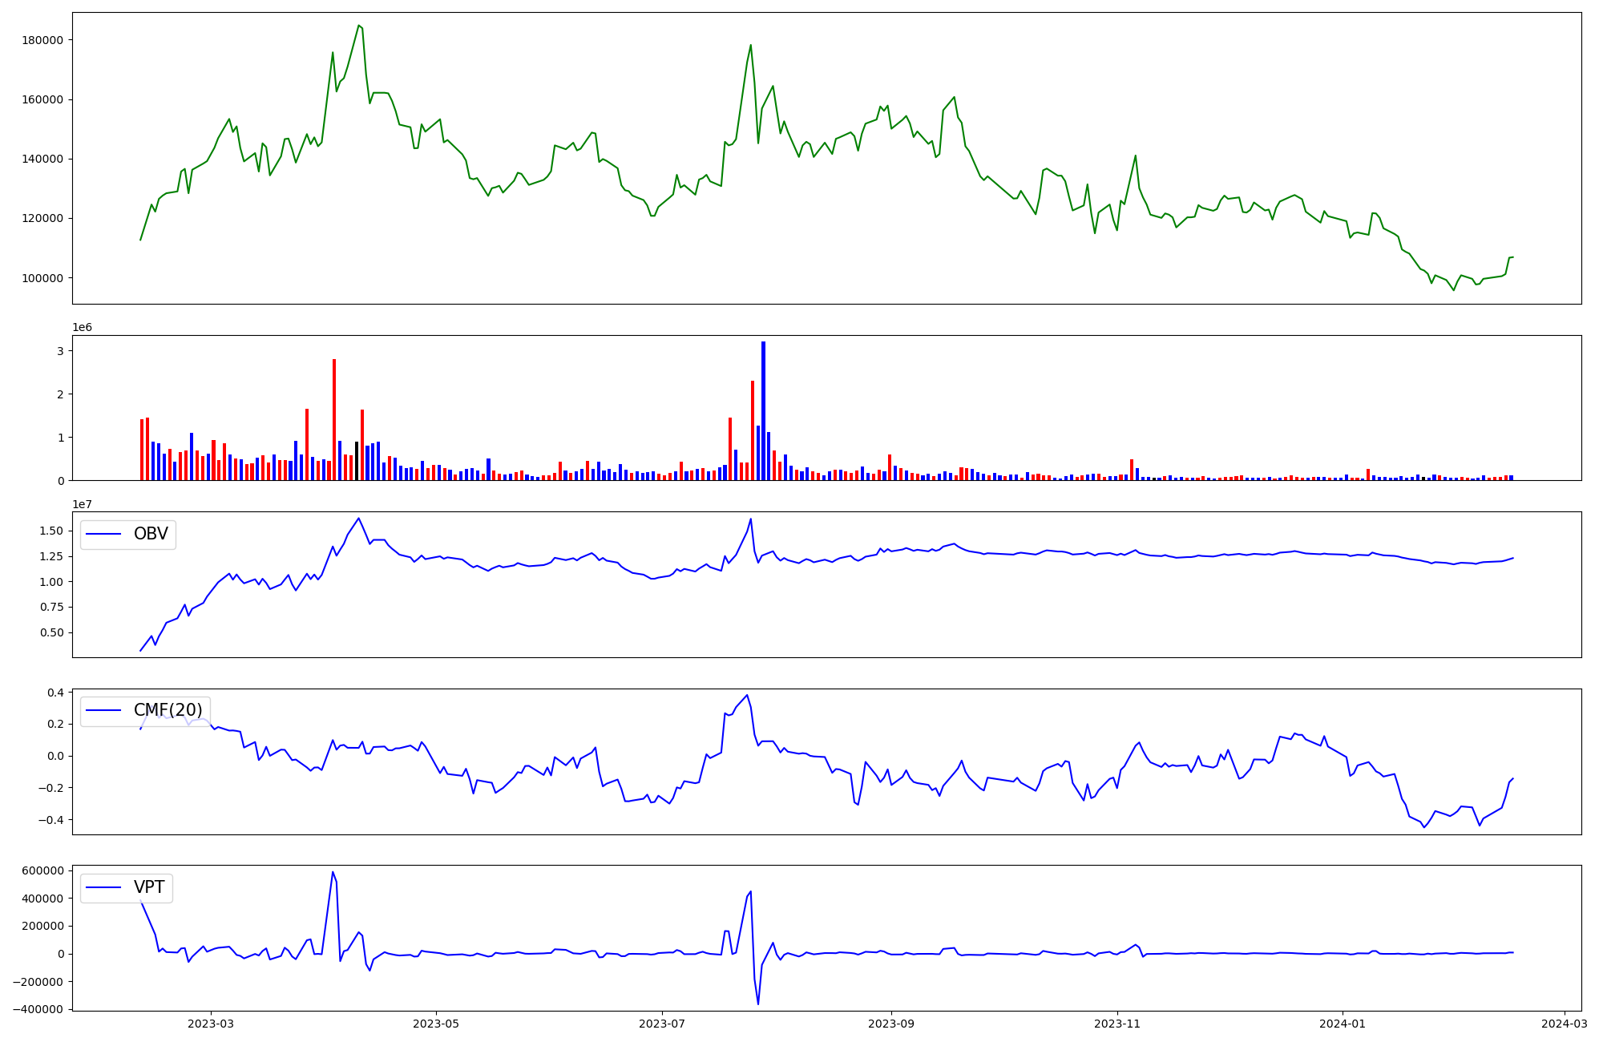The width and height of the screenshot is (1603, 1042).
Task: Click the tallest red volume bar in April
Action: tap(334, 419)
